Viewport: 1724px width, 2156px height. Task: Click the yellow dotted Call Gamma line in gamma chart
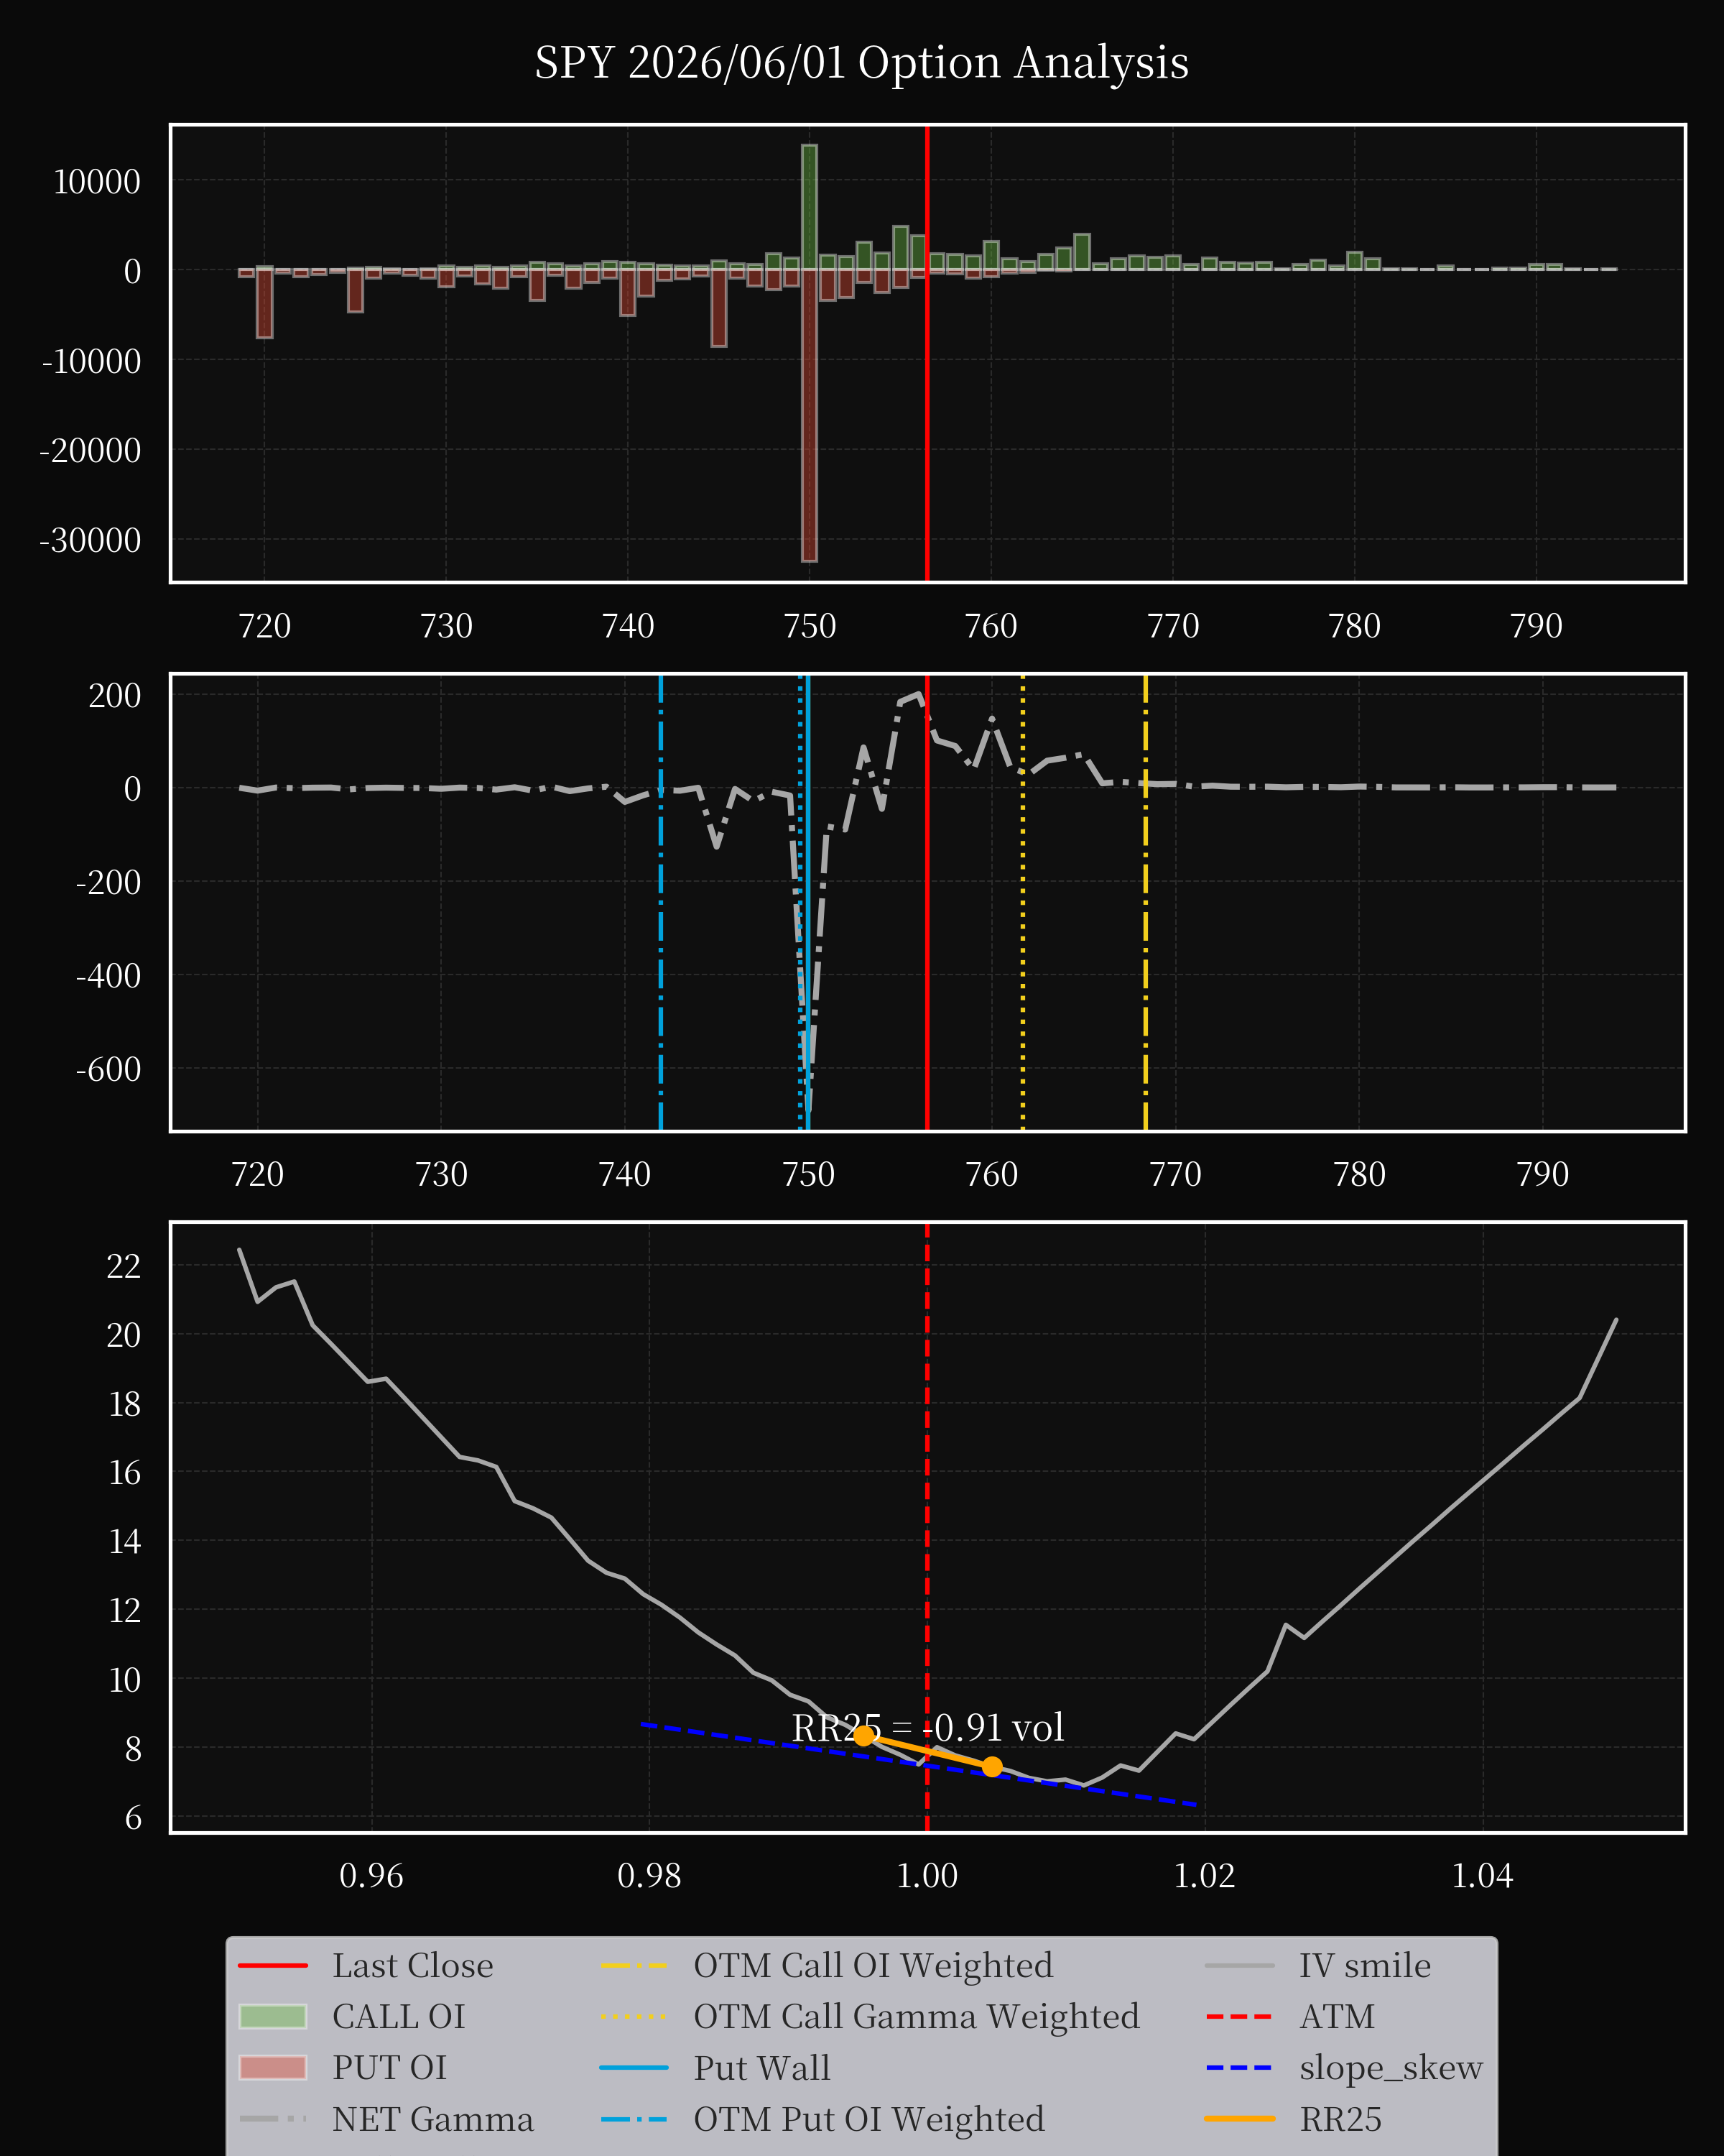pyautogui.click(x=1022, y=903)
